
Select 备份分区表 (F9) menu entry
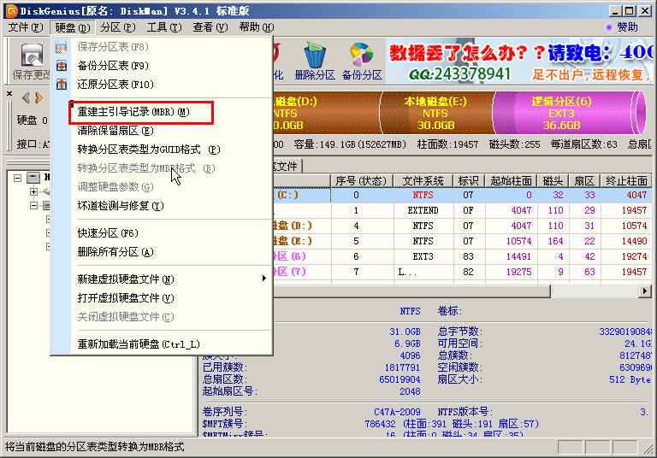tap(162, 66)
